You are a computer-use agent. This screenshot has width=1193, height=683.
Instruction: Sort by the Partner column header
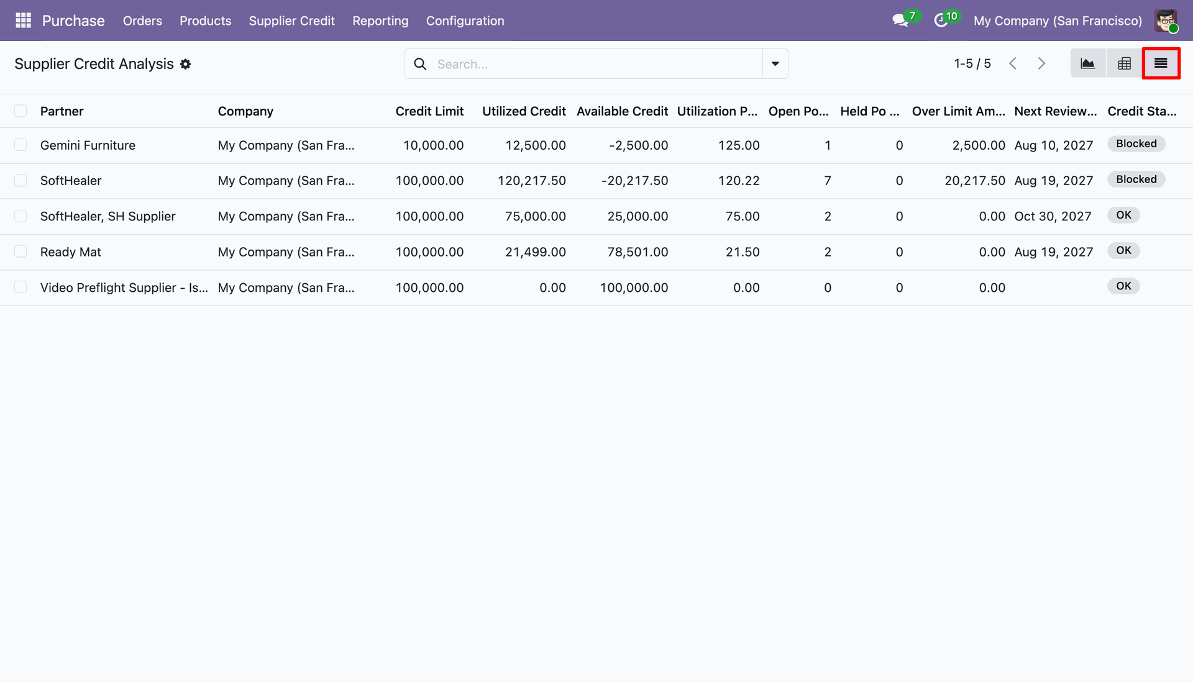[62, 111]
